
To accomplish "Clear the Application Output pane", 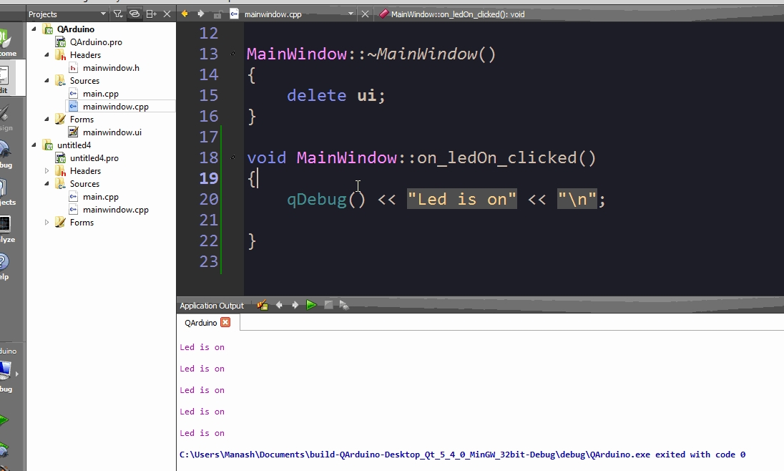I will [x=263, y=305].
